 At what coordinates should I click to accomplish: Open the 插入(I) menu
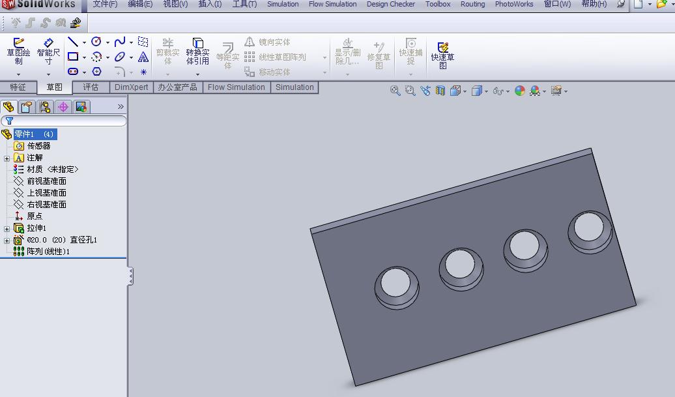[x=210, y=5]
